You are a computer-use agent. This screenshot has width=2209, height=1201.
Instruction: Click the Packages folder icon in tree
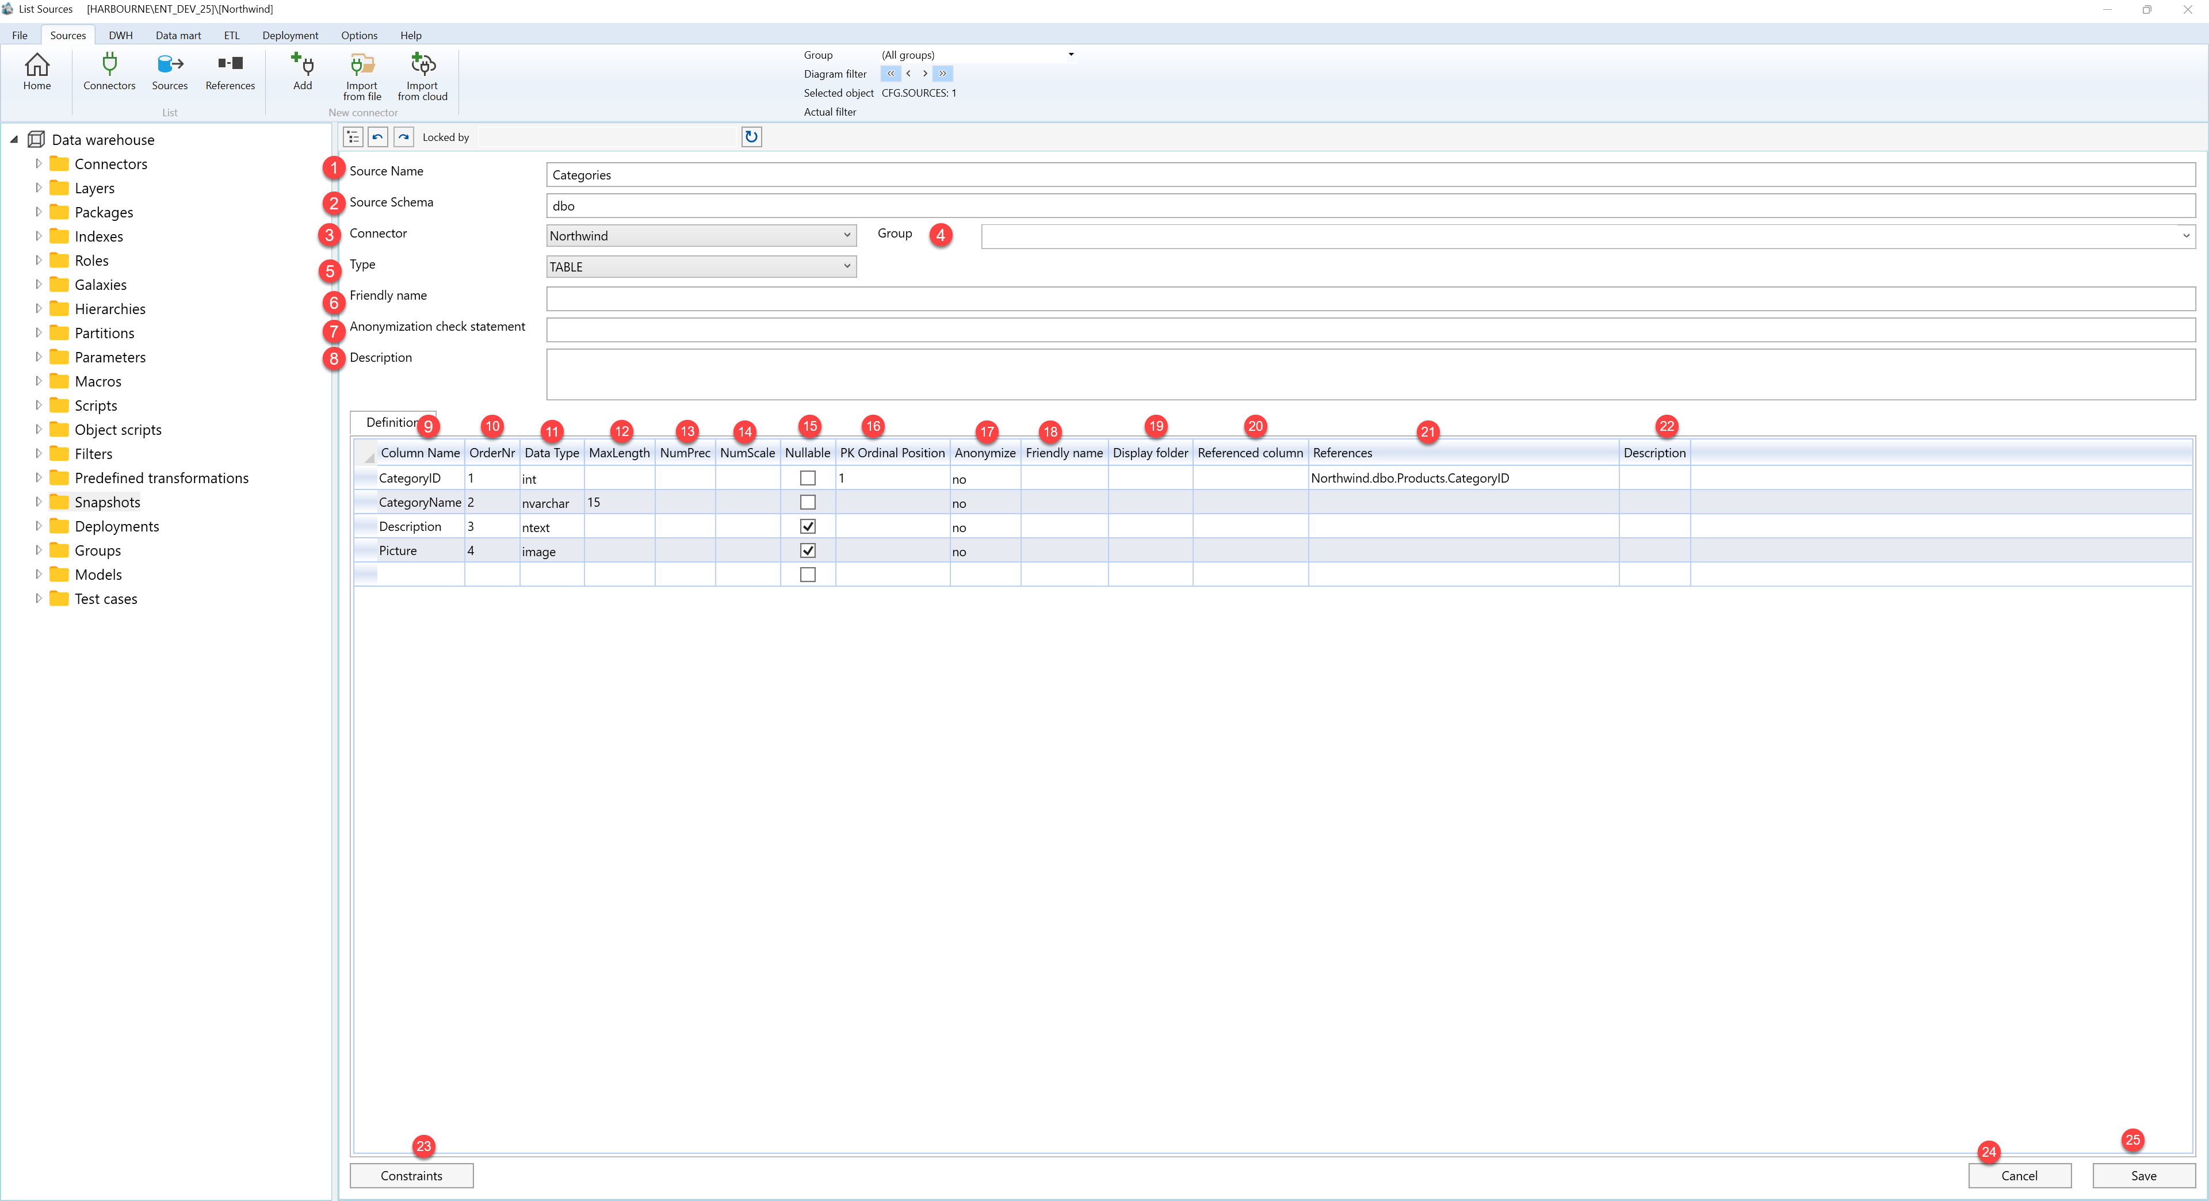point(59,212)
